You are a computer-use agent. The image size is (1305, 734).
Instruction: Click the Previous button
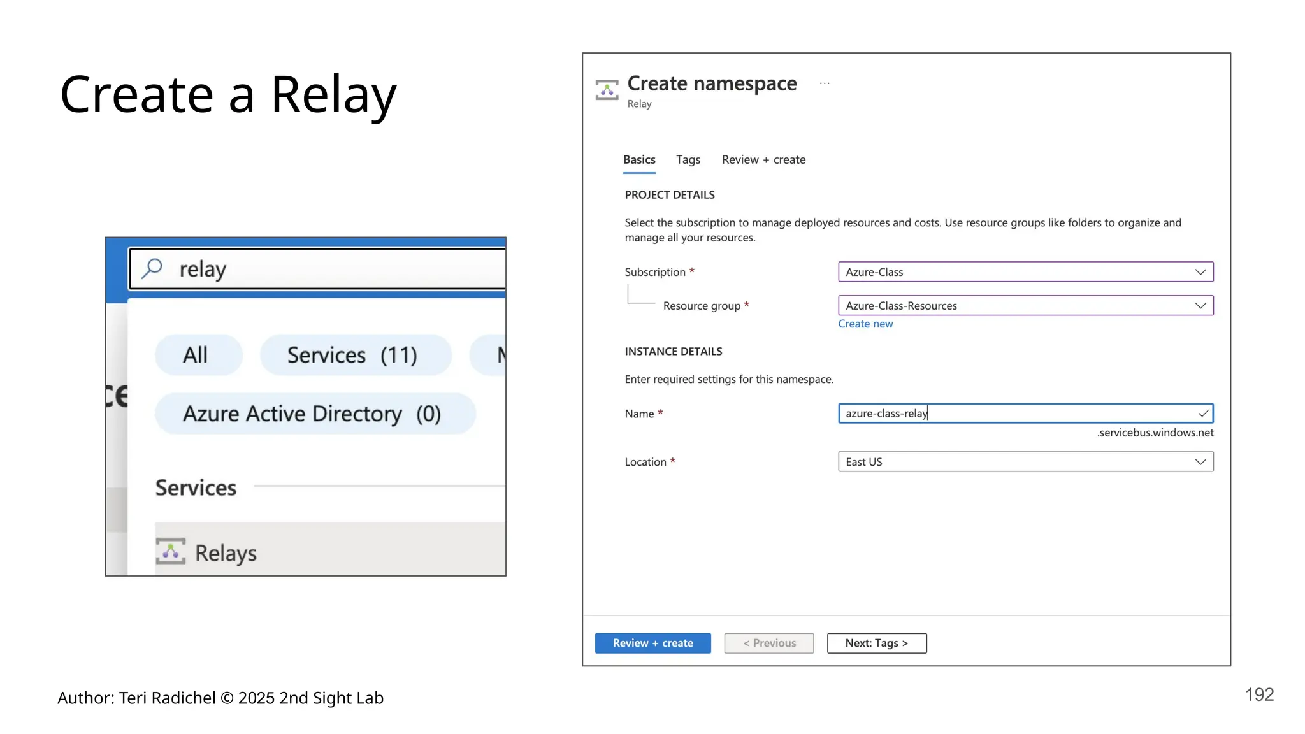768,643
